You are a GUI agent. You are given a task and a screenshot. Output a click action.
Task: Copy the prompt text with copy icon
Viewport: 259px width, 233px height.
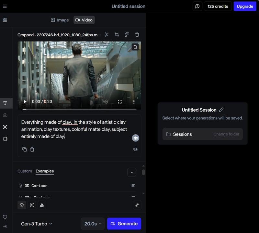pyautogui.click(x=25, y=149)
